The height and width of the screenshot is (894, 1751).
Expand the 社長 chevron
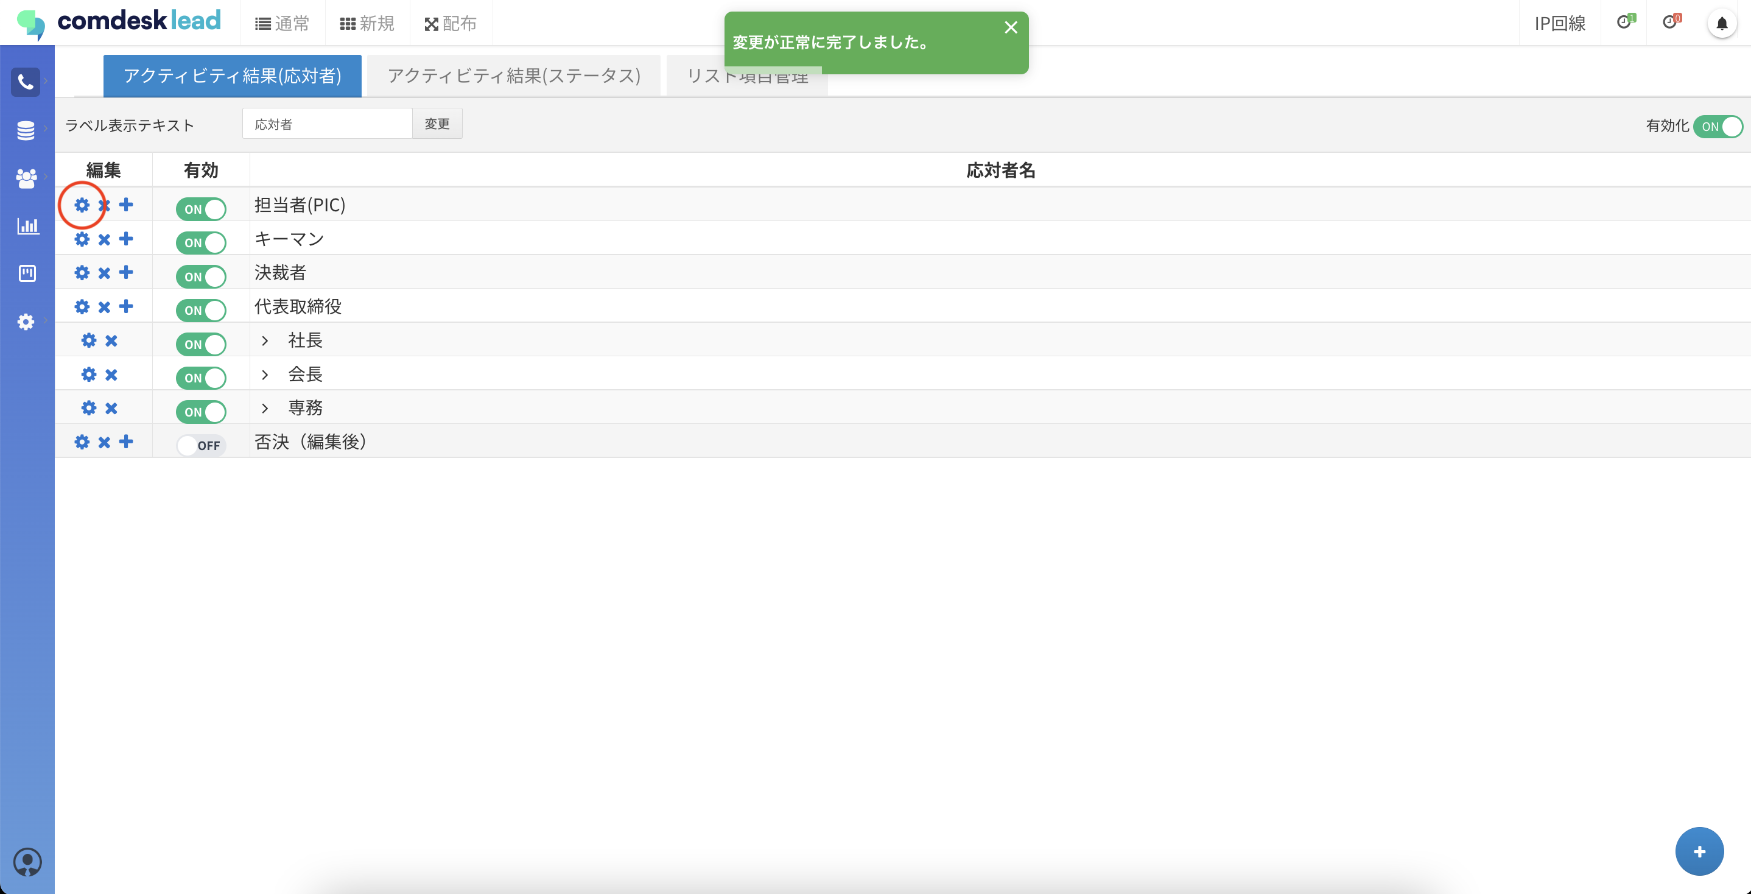(x=265, y=340)
